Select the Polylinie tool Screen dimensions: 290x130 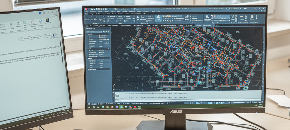click(x=91, y=18)
